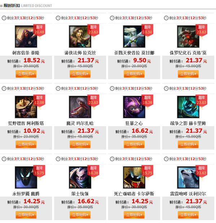This screenshot has height=223, width=216.
Task: Click the 荒野镖客 阿利斯塔 skin image
Action: (x=26, y=107)
